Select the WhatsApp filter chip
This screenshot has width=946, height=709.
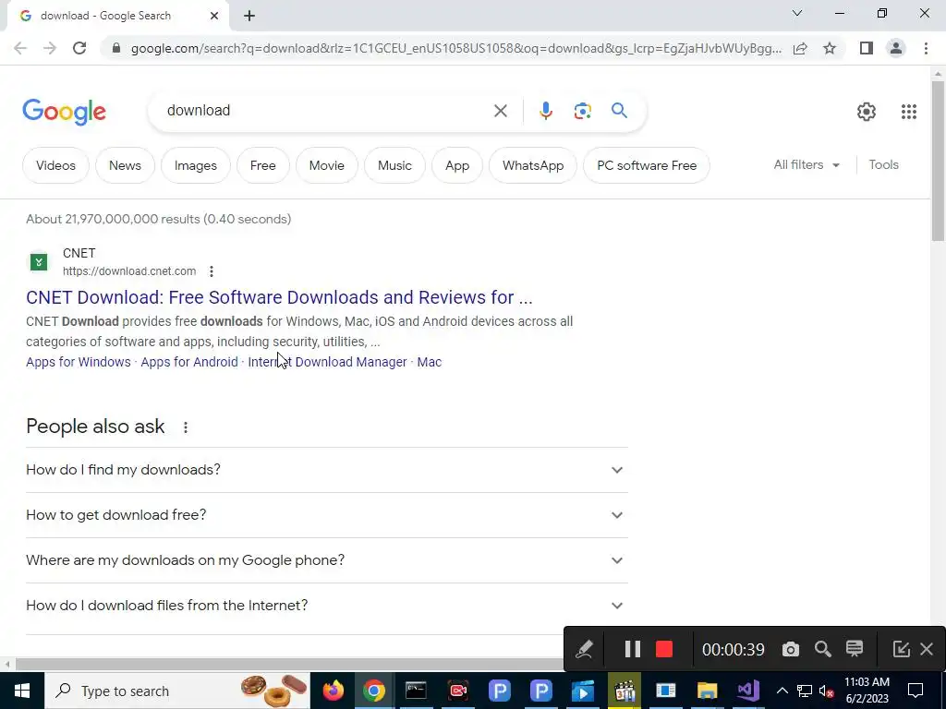(x=533, y=165)
